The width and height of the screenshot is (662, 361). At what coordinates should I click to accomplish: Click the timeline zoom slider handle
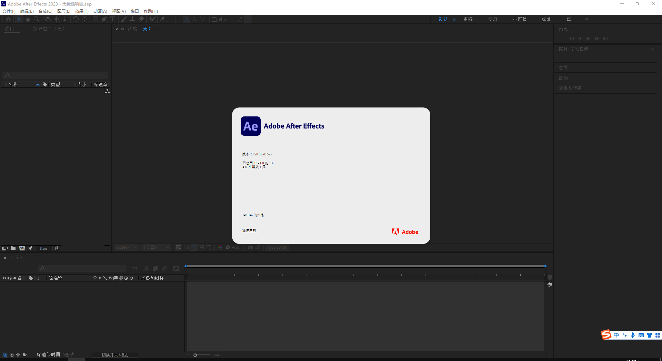coord(195,355)
